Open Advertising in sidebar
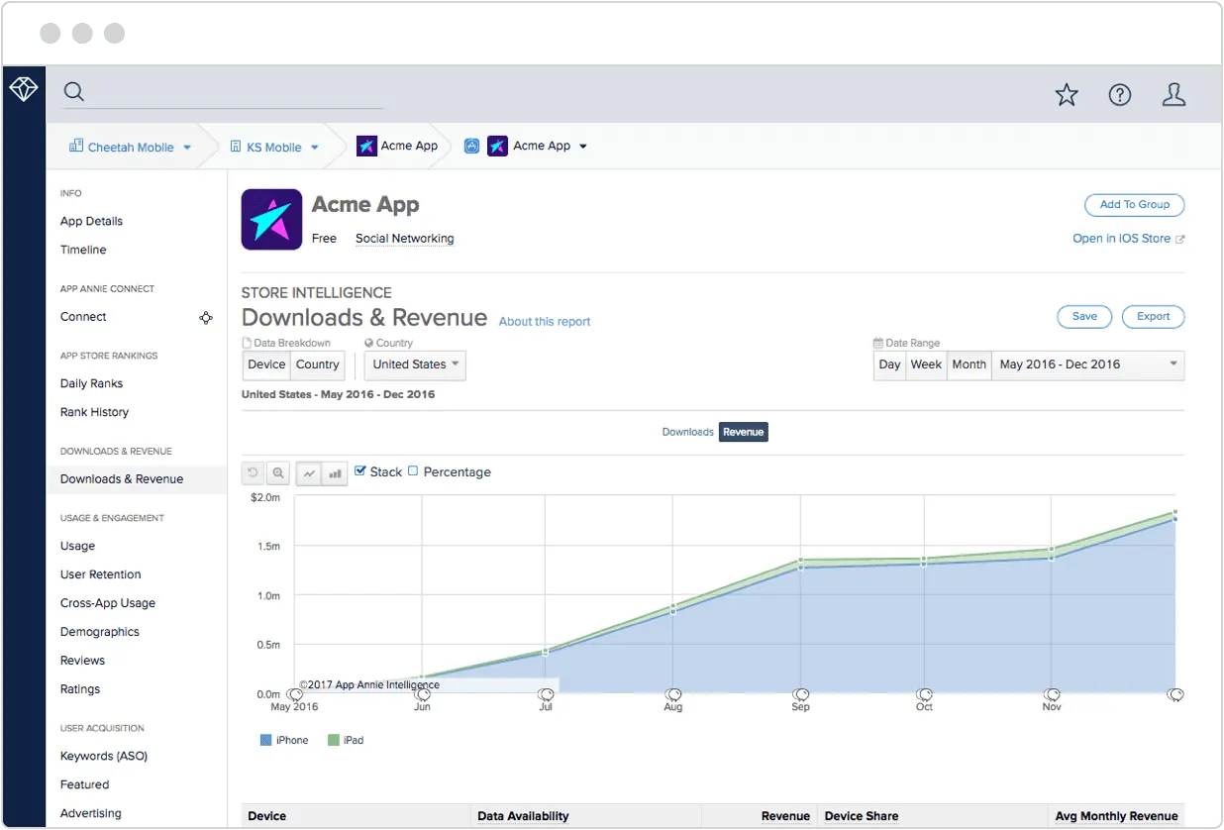The height and width of the screenshot is (830, 1224). pyautogui.click(x=90, y=814)
